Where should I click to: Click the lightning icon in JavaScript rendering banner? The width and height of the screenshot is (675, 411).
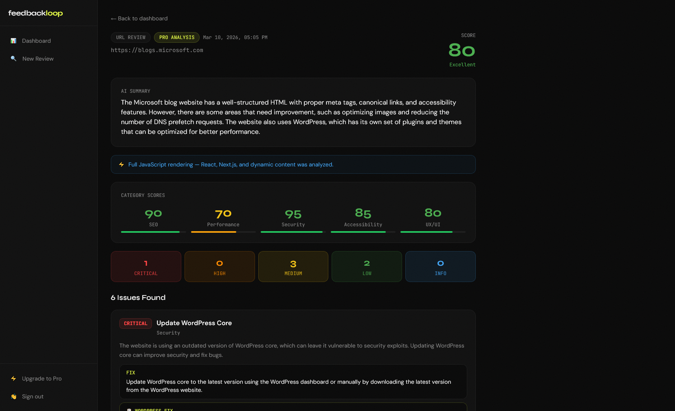coord(121,164)
